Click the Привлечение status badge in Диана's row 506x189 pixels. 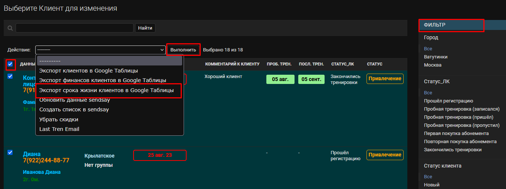pos(385,155)
